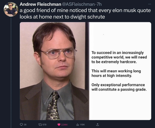This screenshot has width=155, height=128.
Task: Click the reply speech bubble icon
Action: pyautogui.click(x=21, y=124)
